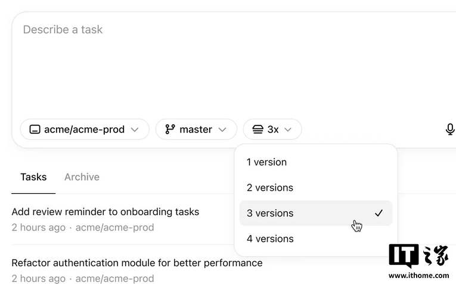Collapse the 3x versions dropdown chevron
The width and height of the screenshot is (456, 284).
coord(288,130)
